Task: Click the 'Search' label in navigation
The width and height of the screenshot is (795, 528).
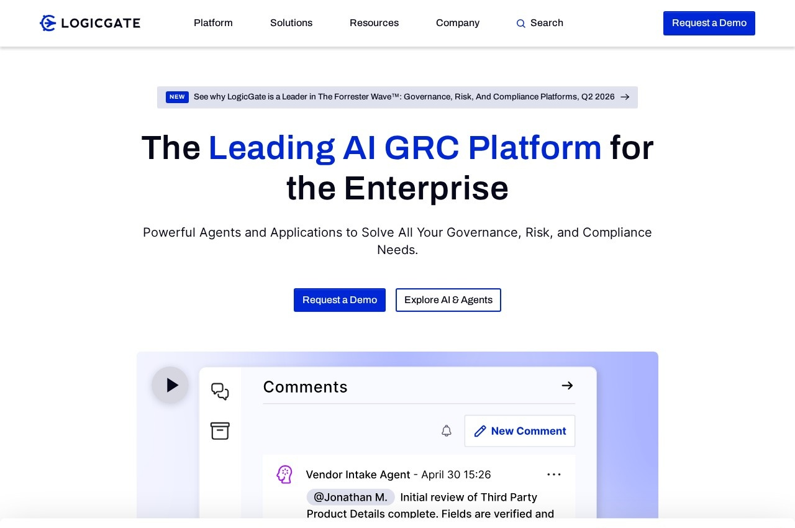Action: point(547,23)
